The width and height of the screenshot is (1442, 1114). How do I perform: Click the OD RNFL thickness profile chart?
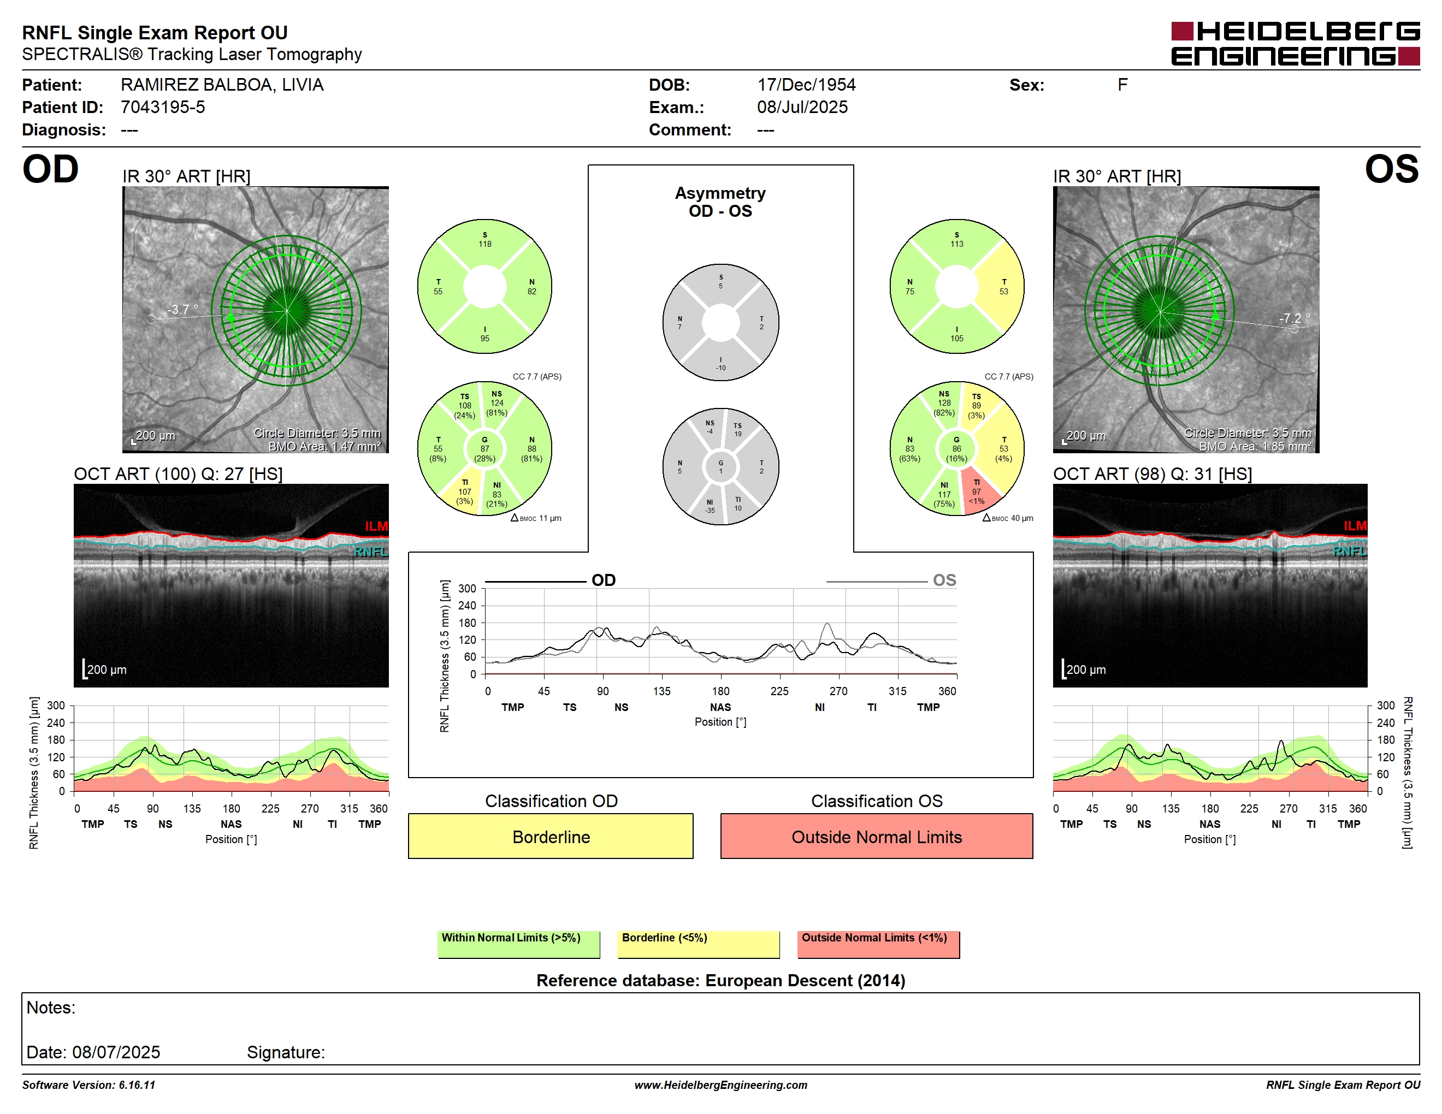click(x=231, y=748)
